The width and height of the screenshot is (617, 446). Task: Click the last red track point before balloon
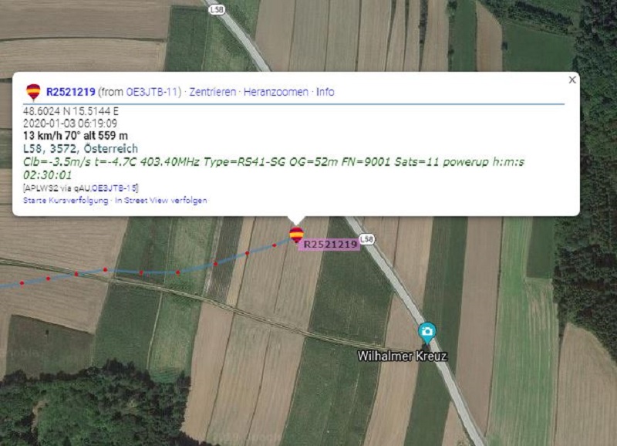[275, 245]
